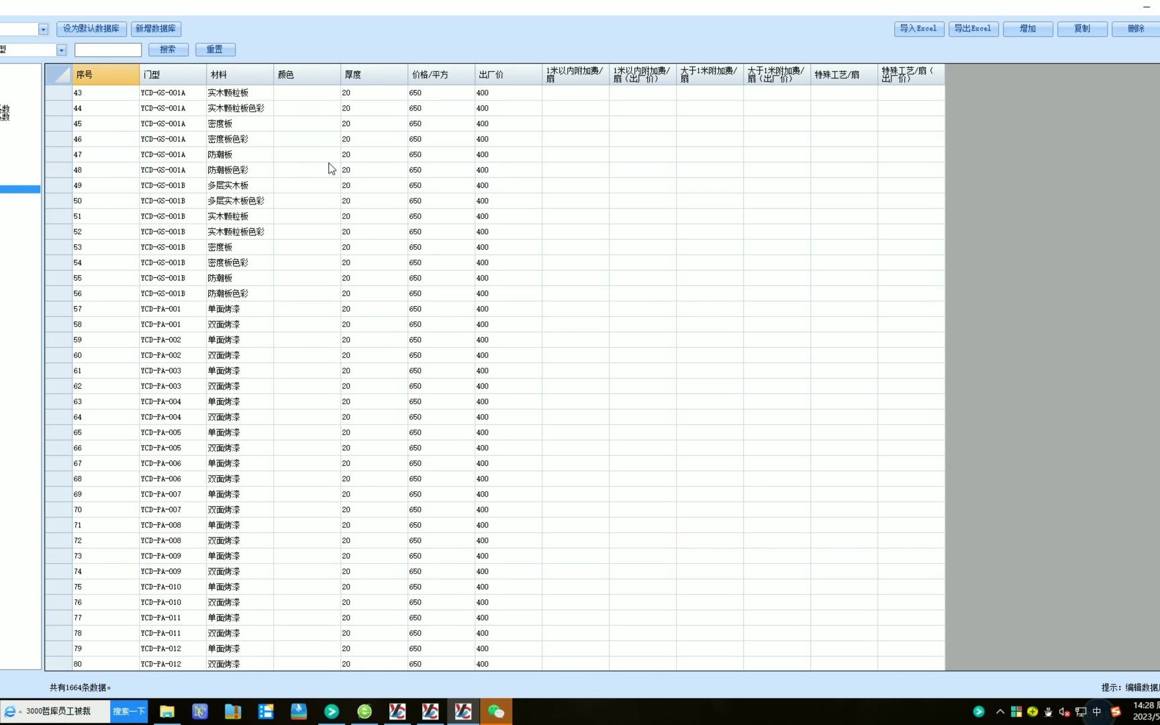Screen dimensions: 1160x725
Task: Click the 重置 button
Action: pyautogui.click(x=215, y=50)
